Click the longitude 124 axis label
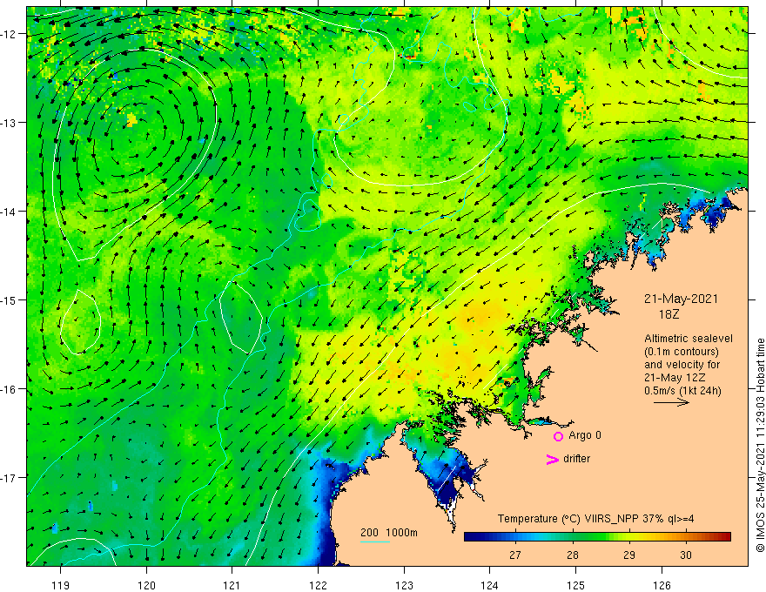The width and height of the screenshot is (766, 592). tap(489, 585)
